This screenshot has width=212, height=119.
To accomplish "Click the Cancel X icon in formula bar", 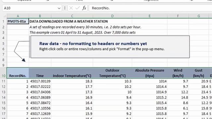I will (71, 8).
